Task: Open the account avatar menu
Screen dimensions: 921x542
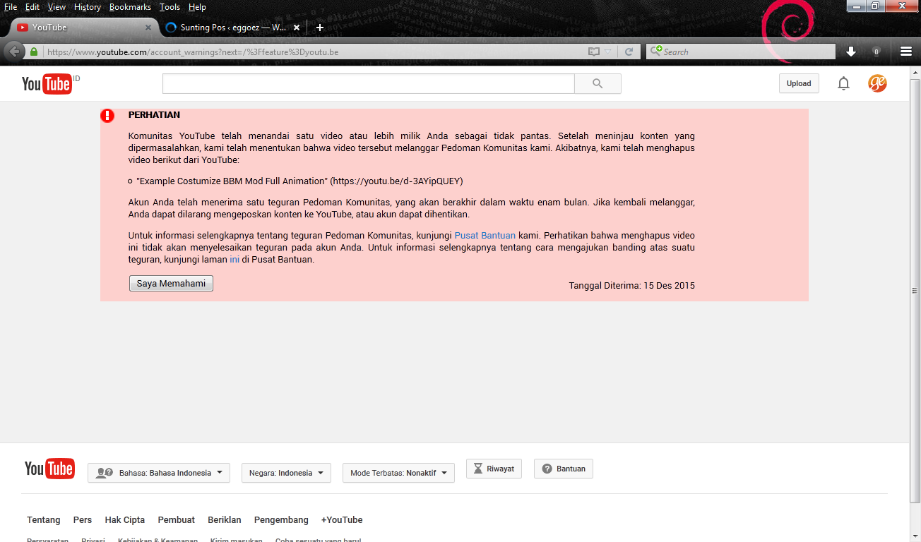Action: (877, 83)
